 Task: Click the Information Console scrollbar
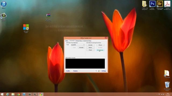(106, 63)
